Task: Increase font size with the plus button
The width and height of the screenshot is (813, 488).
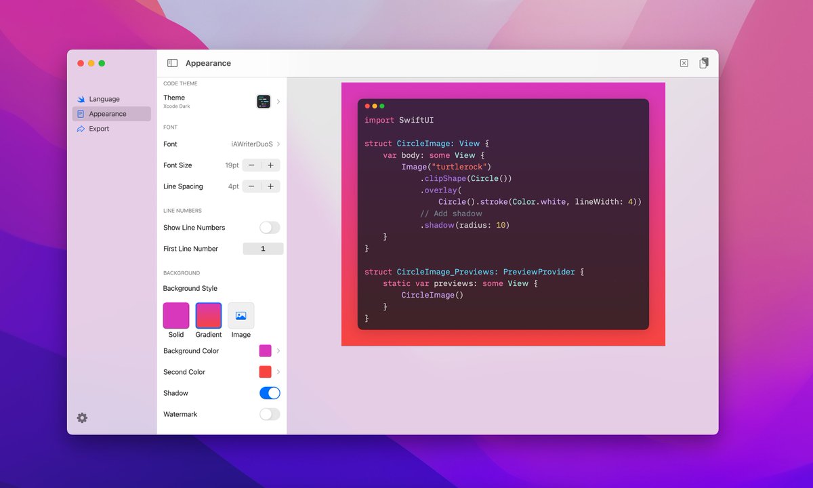Action: (270, 165)
